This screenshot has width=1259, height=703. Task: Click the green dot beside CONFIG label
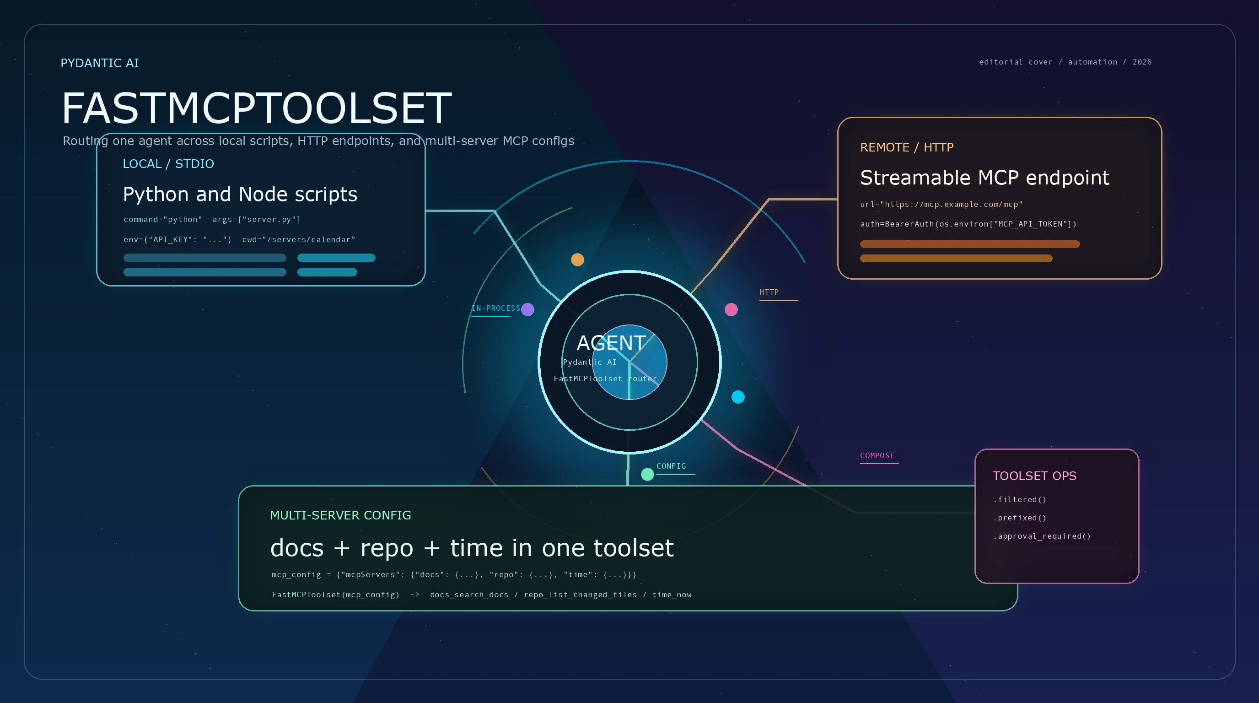point(647,474)
